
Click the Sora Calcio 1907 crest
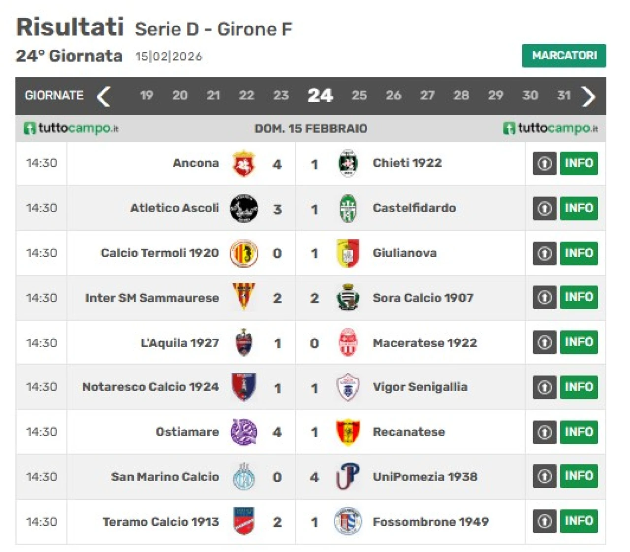tap(347, 297)
